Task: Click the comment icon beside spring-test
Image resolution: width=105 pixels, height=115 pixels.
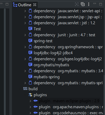Action: pyautogui.click(x=30, y=41)
